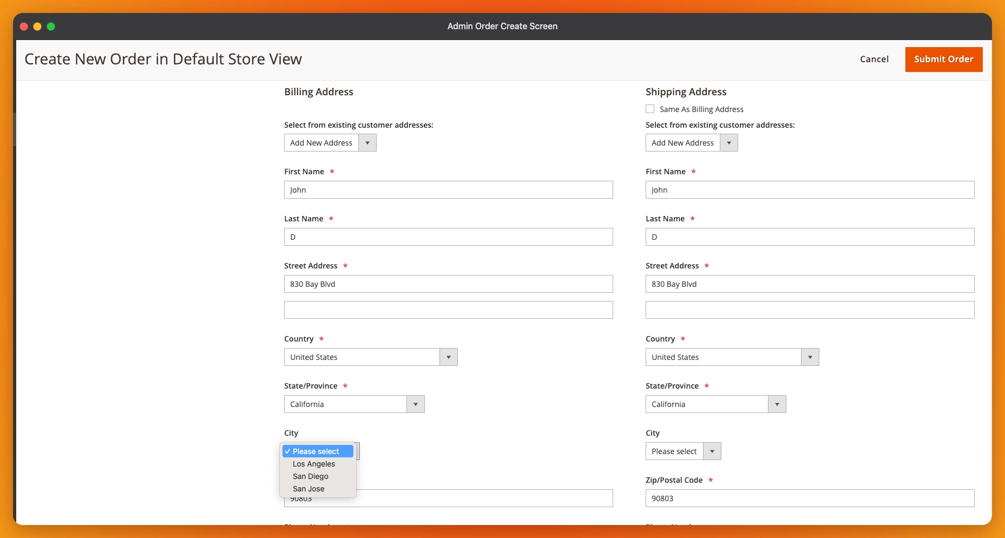Click billing country arrow icon
The height and width of the screenshot is (538, 1005).
pos(449,357)
